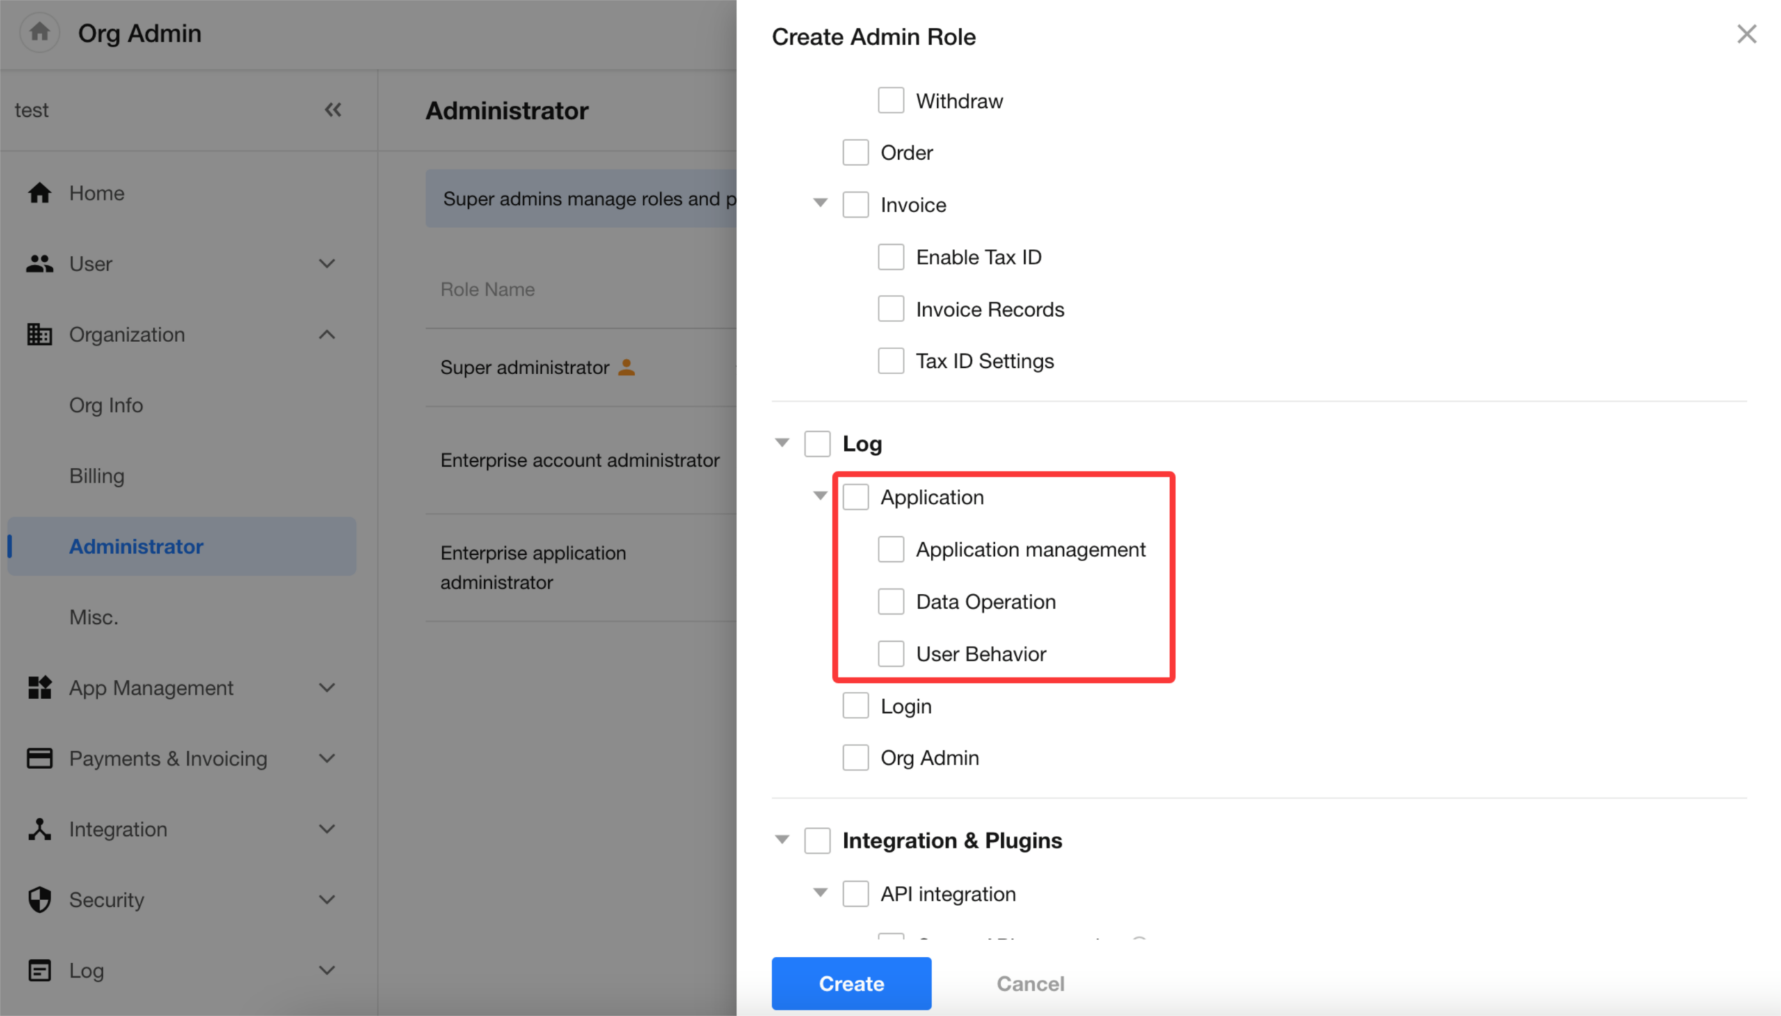This screenshot has width=1781, height=1016.
Task: Check Application management permission
Action: 890,549
